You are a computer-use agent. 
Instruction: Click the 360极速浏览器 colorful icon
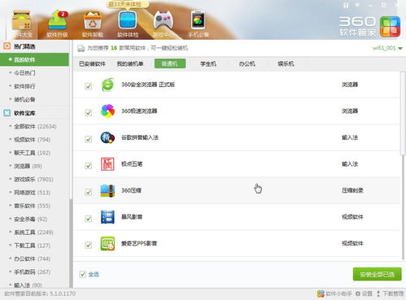click(107, 111)
